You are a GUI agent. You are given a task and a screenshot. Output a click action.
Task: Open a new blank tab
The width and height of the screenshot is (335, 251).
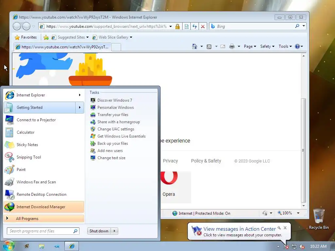116,47
